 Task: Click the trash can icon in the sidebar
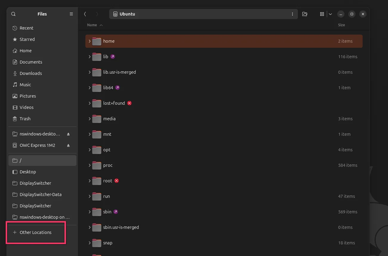click(15, 119)
